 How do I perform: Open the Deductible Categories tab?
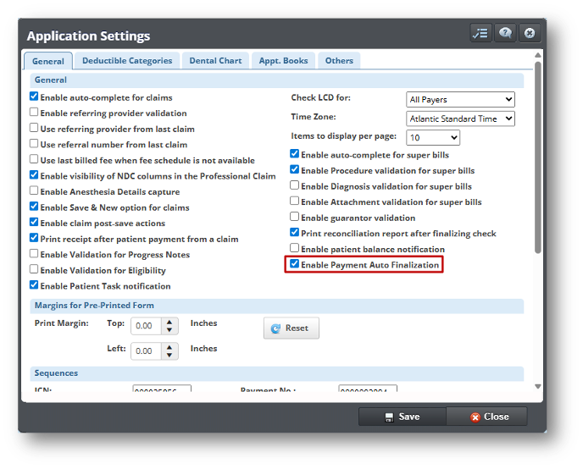[127, 61]
